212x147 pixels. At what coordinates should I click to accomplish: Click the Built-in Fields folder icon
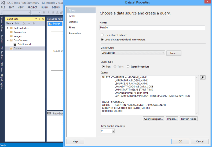[11, 28]
